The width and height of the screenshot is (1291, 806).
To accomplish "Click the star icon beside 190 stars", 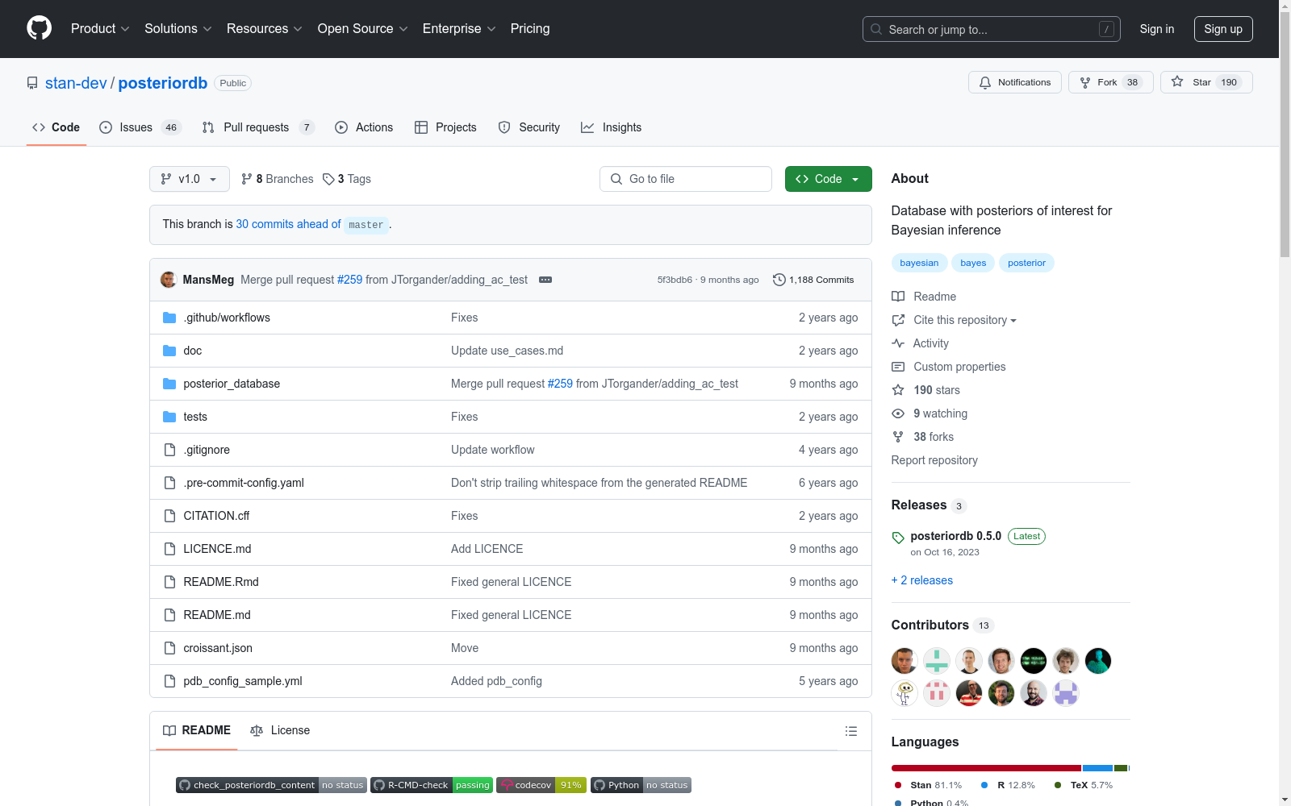I will point(898,390).
